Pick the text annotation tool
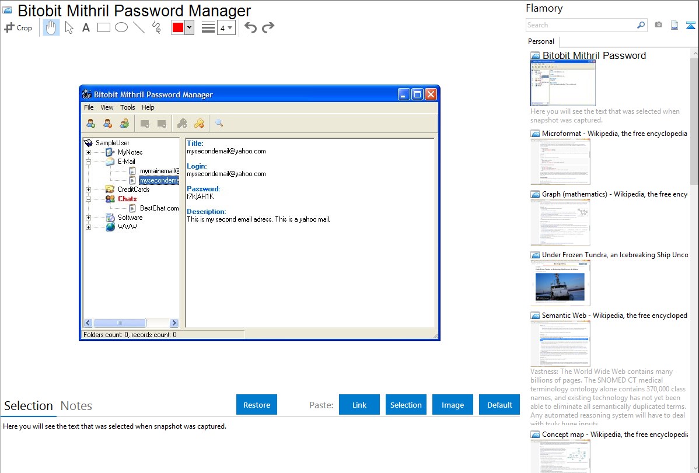The image size is (699, 473). pyautogui.click(x=86, y=27)
